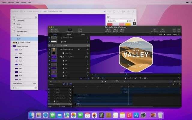
Task: Click HUD button in Motion toolbar
Action: 174,30
